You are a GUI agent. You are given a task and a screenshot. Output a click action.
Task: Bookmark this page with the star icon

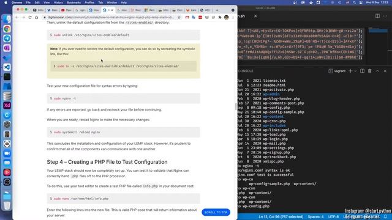179,17
